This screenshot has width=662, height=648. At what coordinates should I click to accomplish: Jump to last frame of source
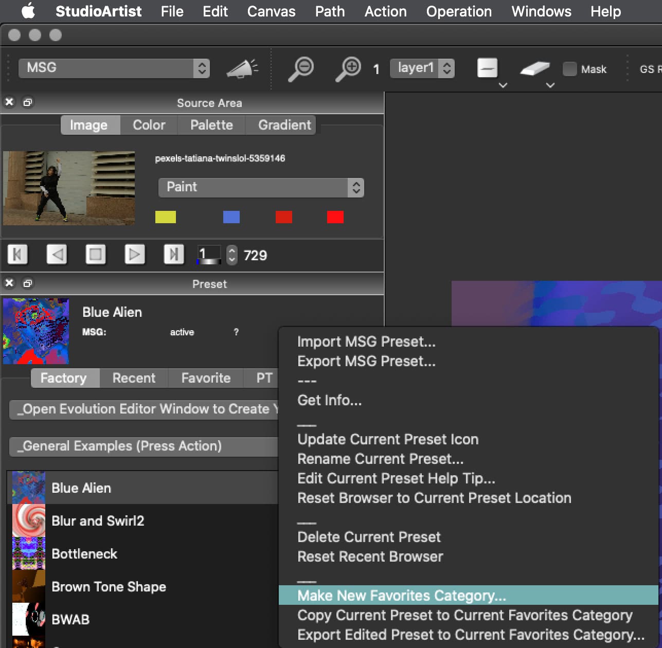pyautogui.click(x=174, y=254)
